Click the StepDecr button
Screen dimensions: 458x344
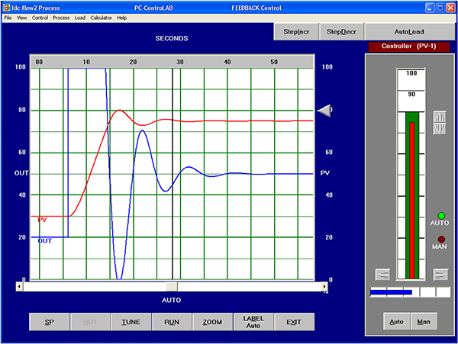[341, 31]
